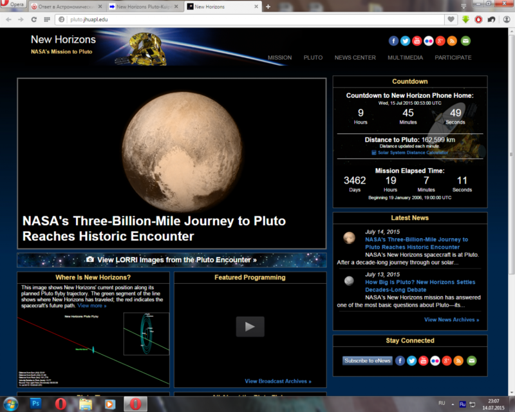This screenshot has height=412, width=515.
Task: Click the browser forward arrow
Action: [21, 20]
